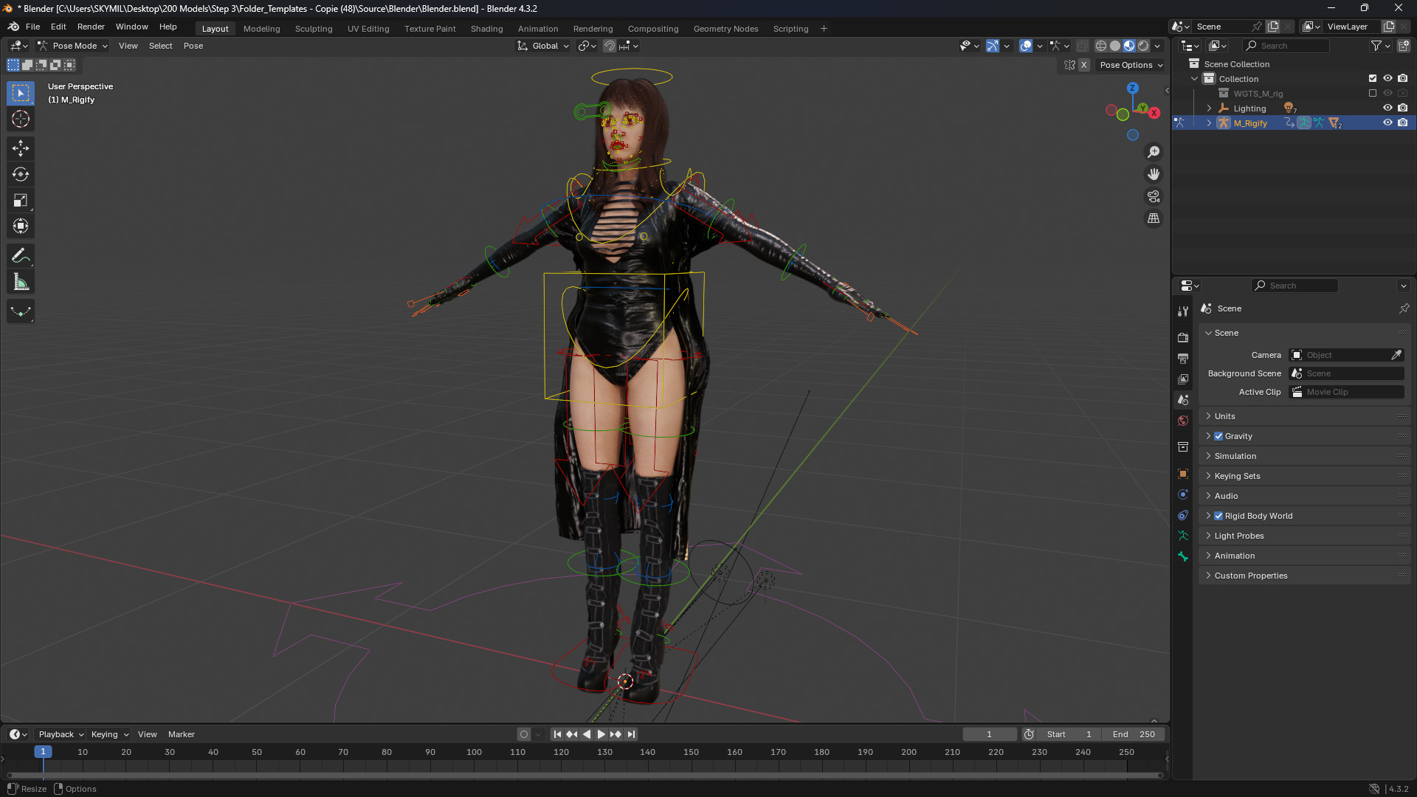Select the Breakdowner pose tool
Viewport: 1417px width, 797px height.
click(21, 311)
